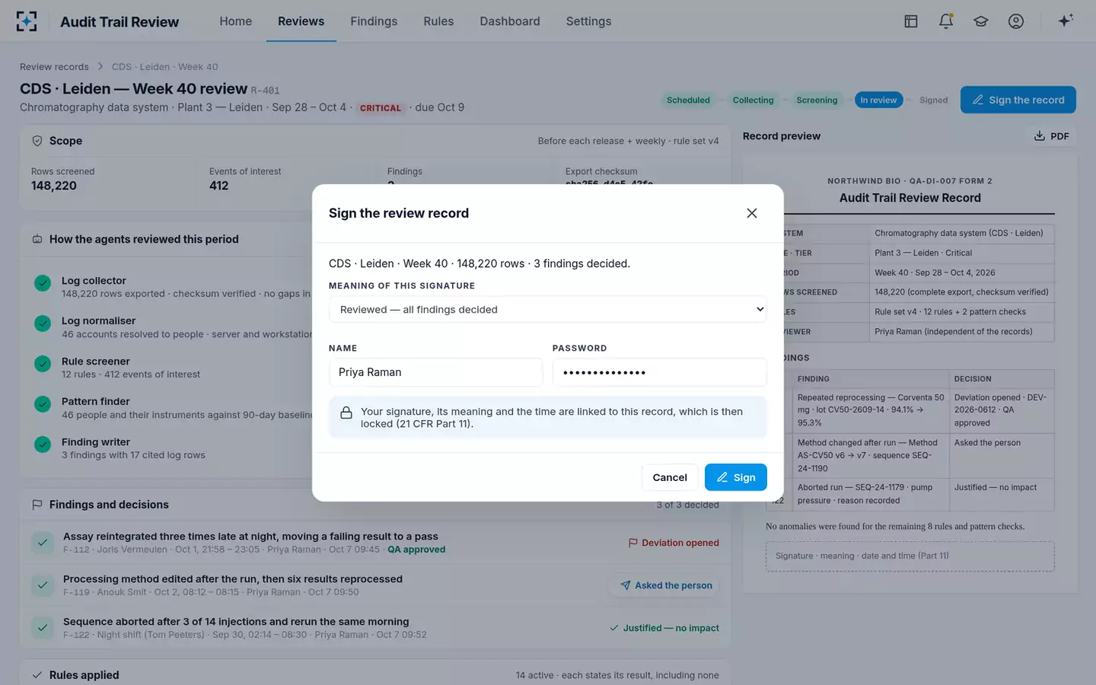Open the Meaning of this signature dropdown
The height and width of the screenshot is (685, 1096).
pyautogui.click(x=548, y=310)
